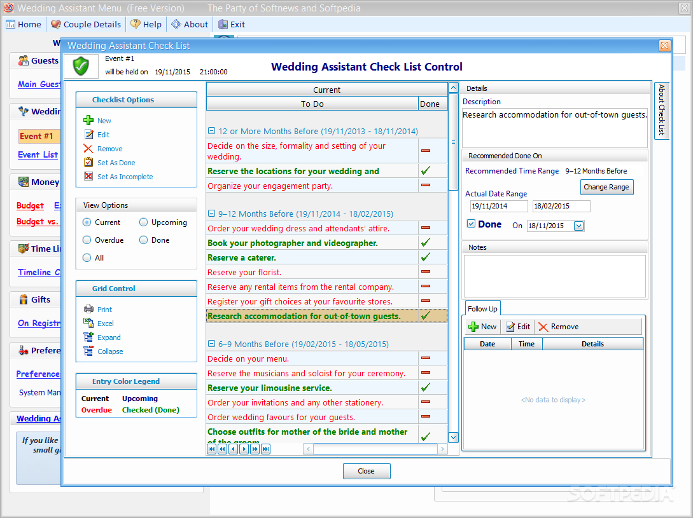Screen dimensions: 693x518
Task: Open the Home menu item
Action: point(24,24)
